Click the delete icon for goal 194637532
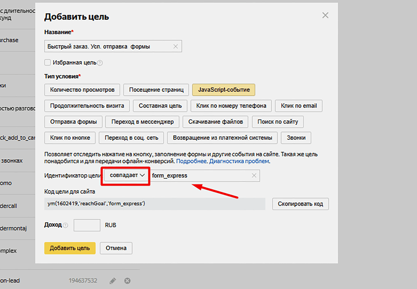The width and height of the screenshot is (417, 289). click(x=127, y=281)
